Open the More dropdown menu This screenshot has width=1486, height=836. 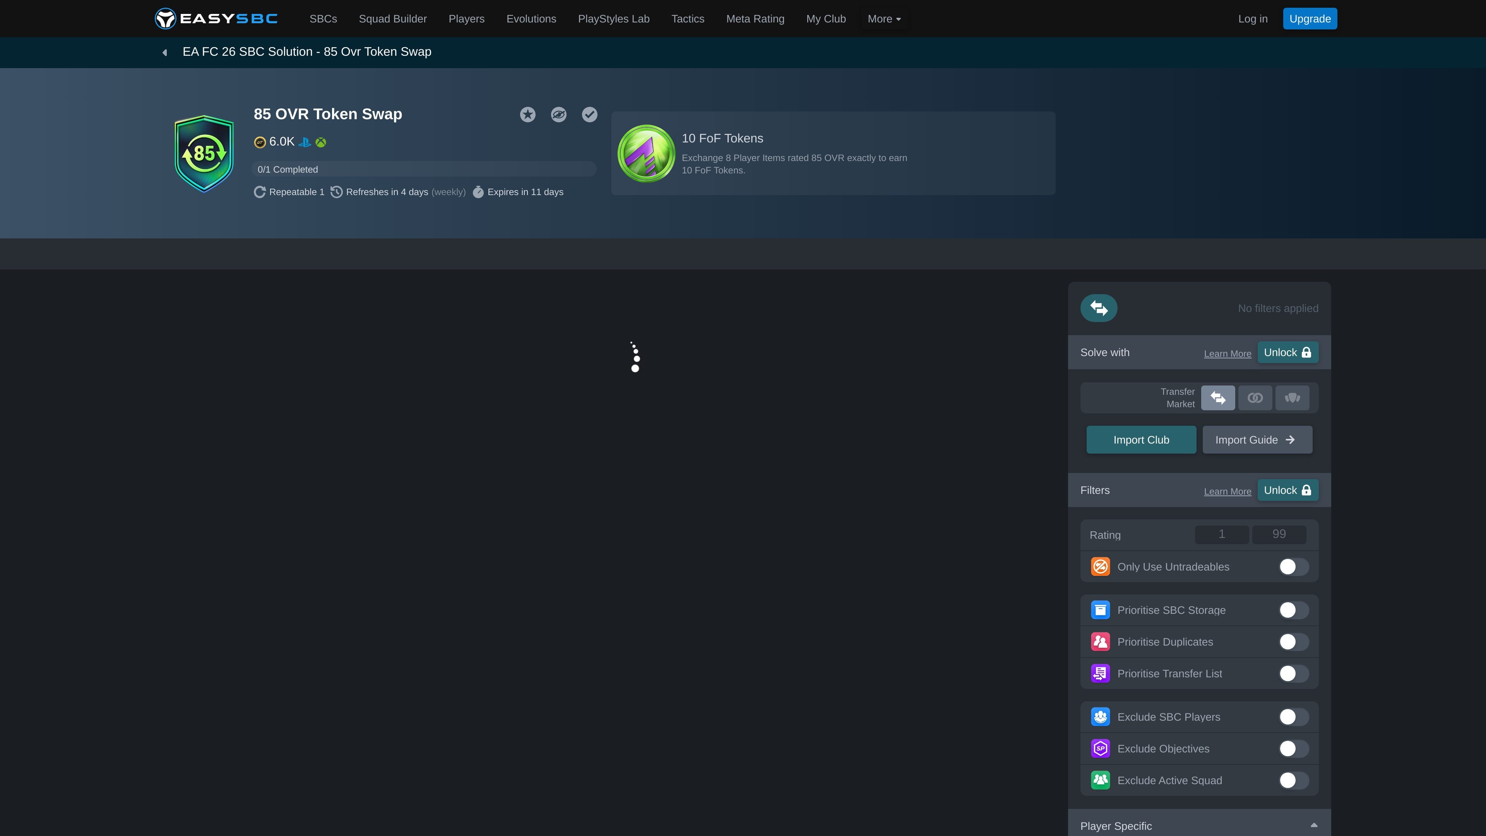click(884, 19)
